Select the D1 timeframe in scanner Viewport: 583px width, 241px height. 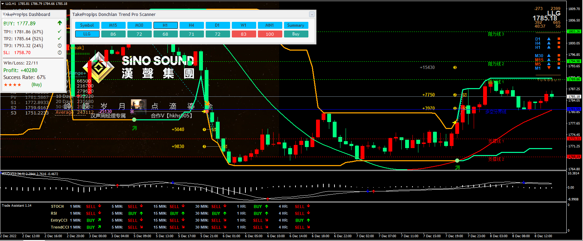point(218,25)
